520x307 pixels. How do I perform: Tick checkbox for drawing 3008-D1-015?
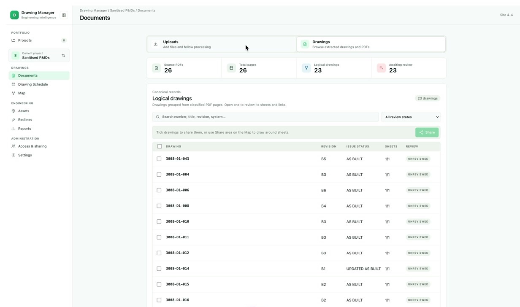159,284
